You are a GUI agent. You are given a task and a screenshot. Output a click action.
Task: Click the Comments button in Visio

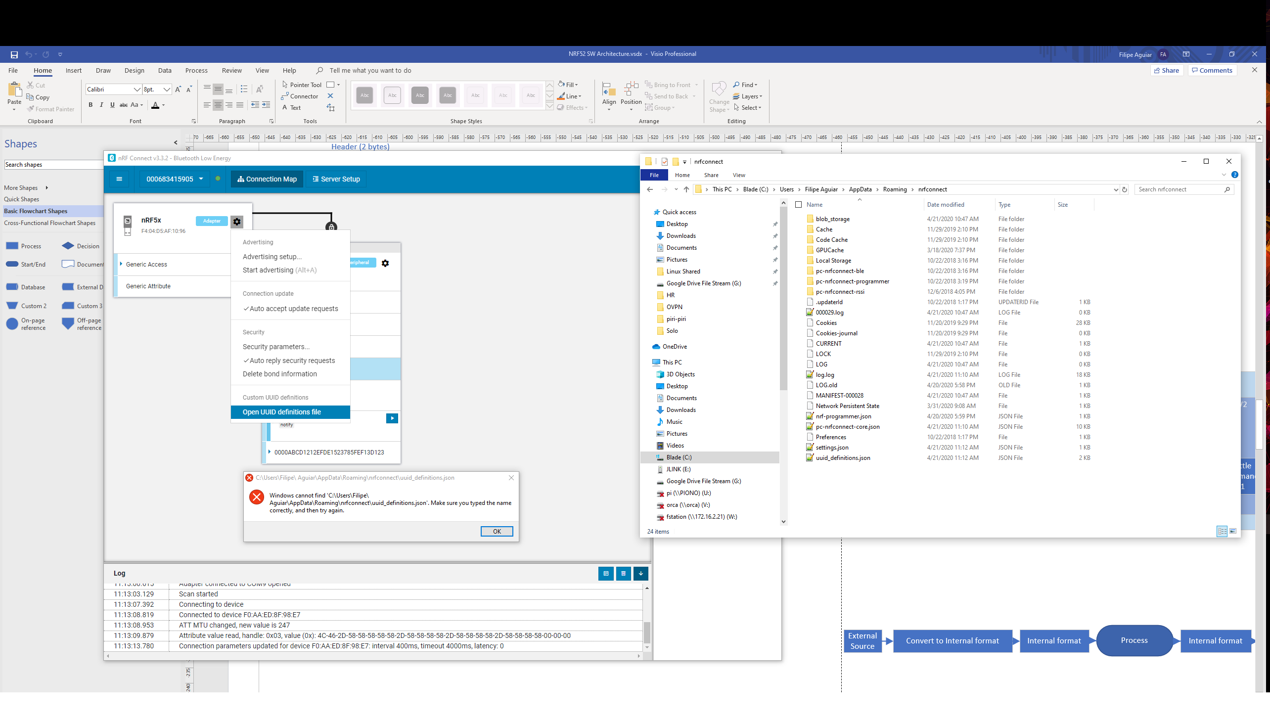point(1212,71)
